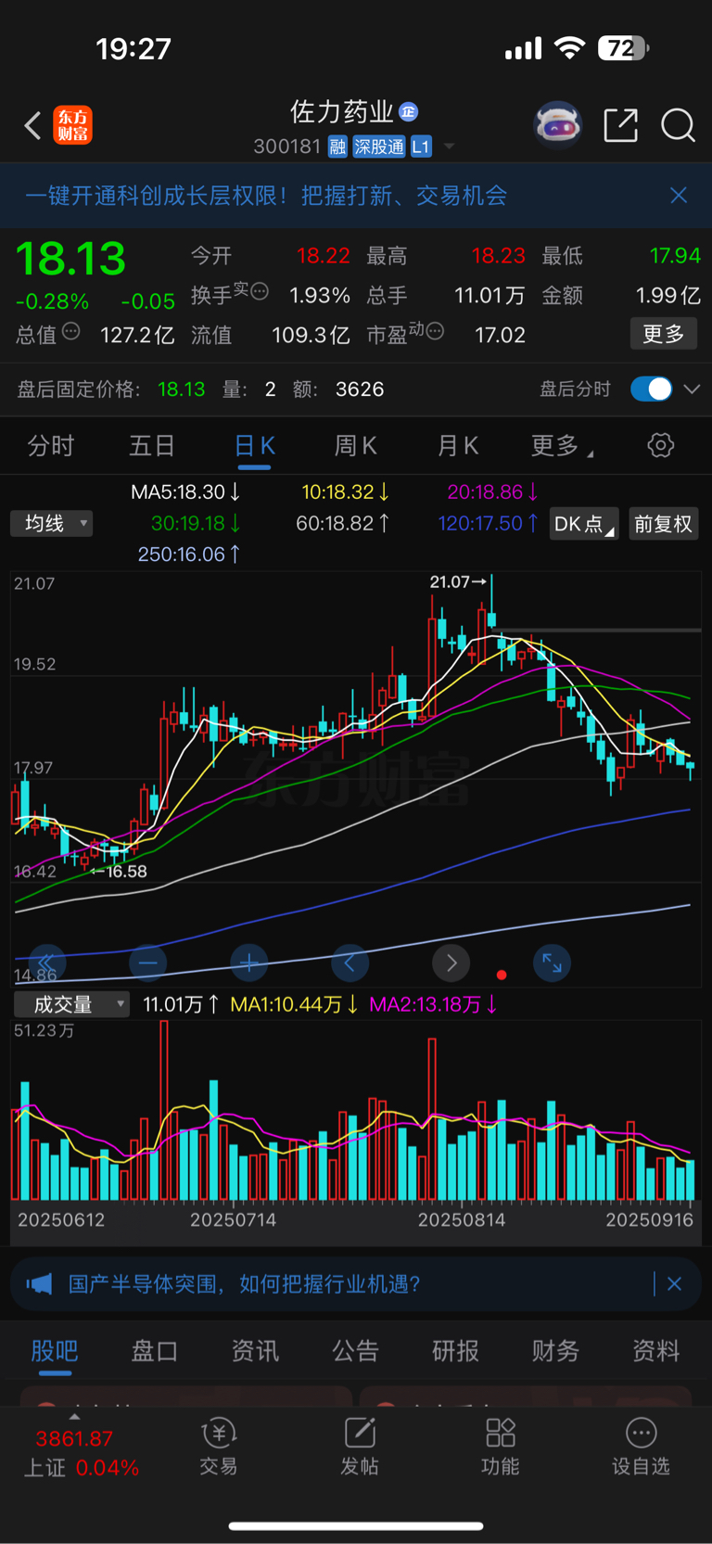Tap the MA10 18.32 value
The height and width of the screenshot is (1544, 712).
click(x=345, y=492)
